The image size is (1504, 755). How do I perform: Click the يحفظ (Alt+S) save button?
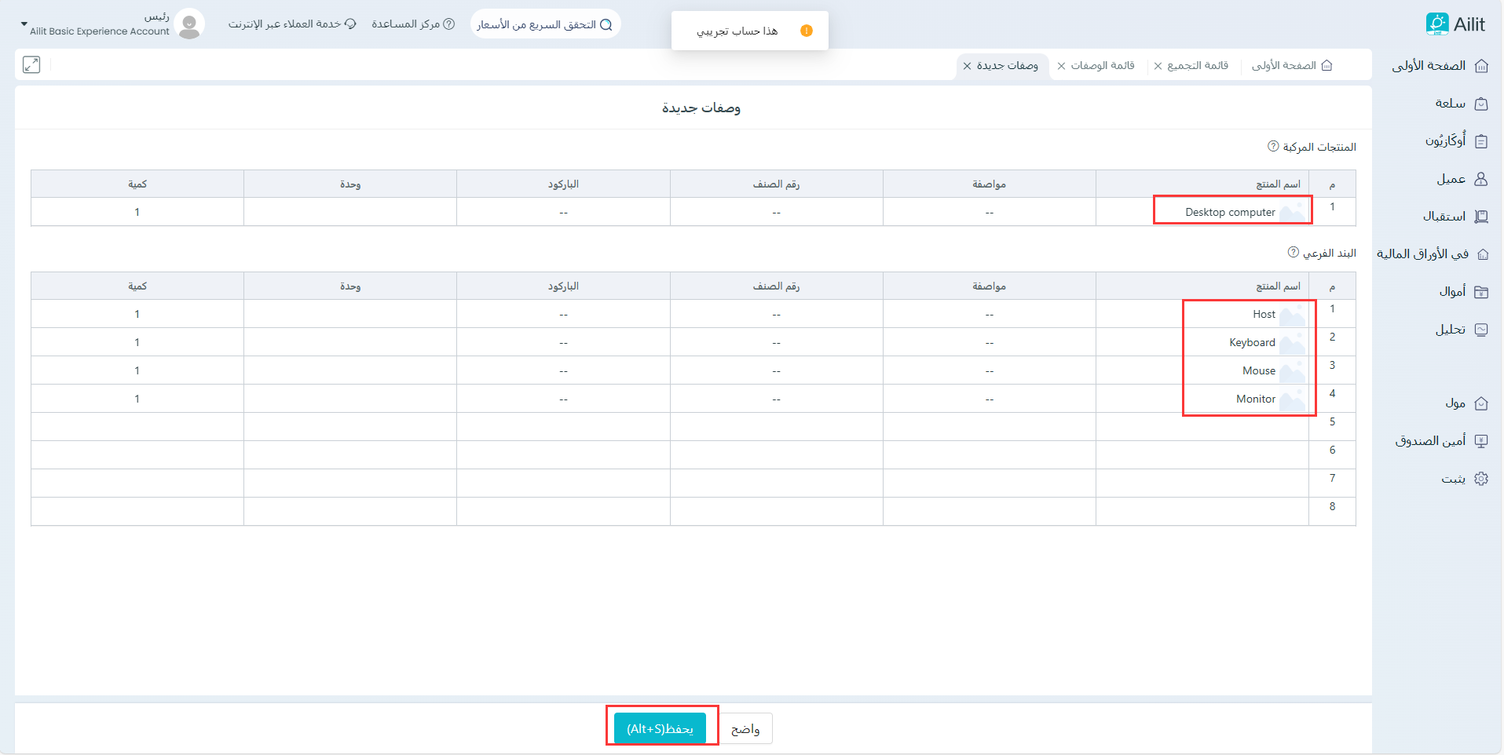pos(660,728)
